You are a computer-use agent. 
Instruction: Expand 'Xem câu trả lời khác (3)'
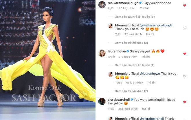coord(131,43)
